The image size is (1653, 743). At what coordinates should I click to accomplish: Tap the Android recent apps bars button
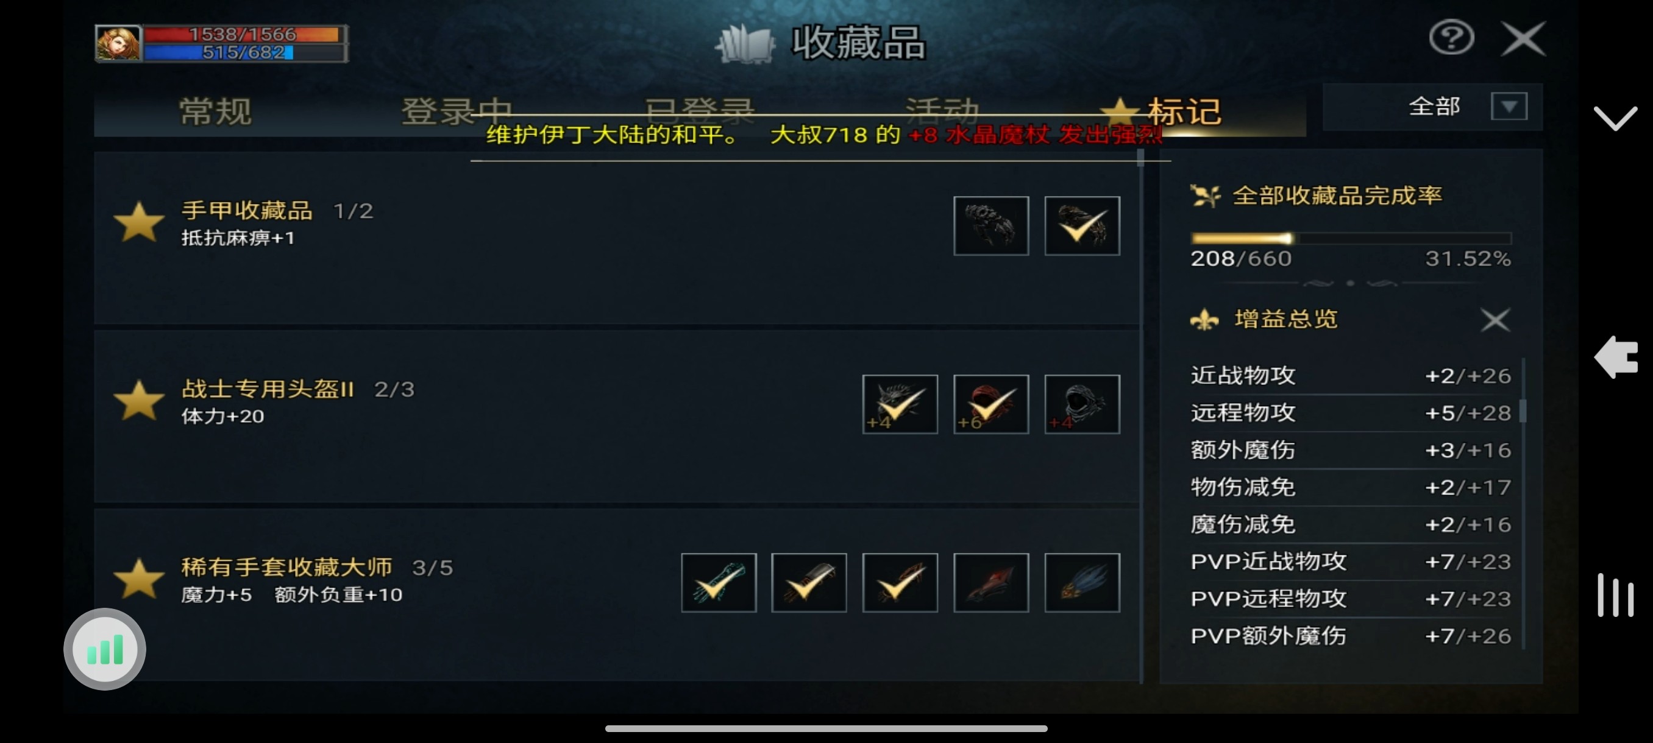pos(1615,596)
